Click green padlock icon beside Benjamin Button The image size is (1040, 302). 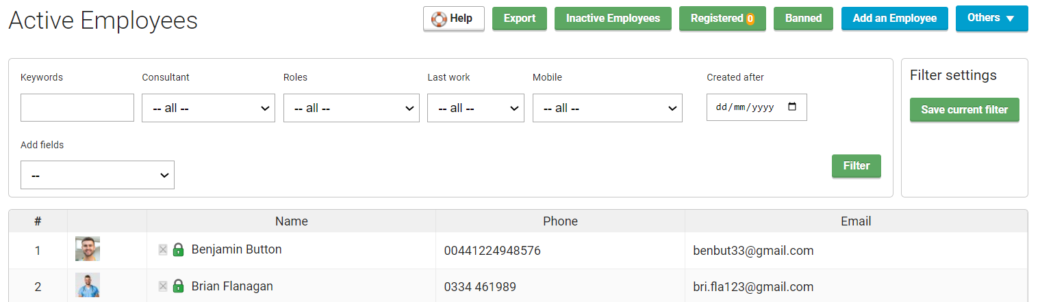coord(178,249)
